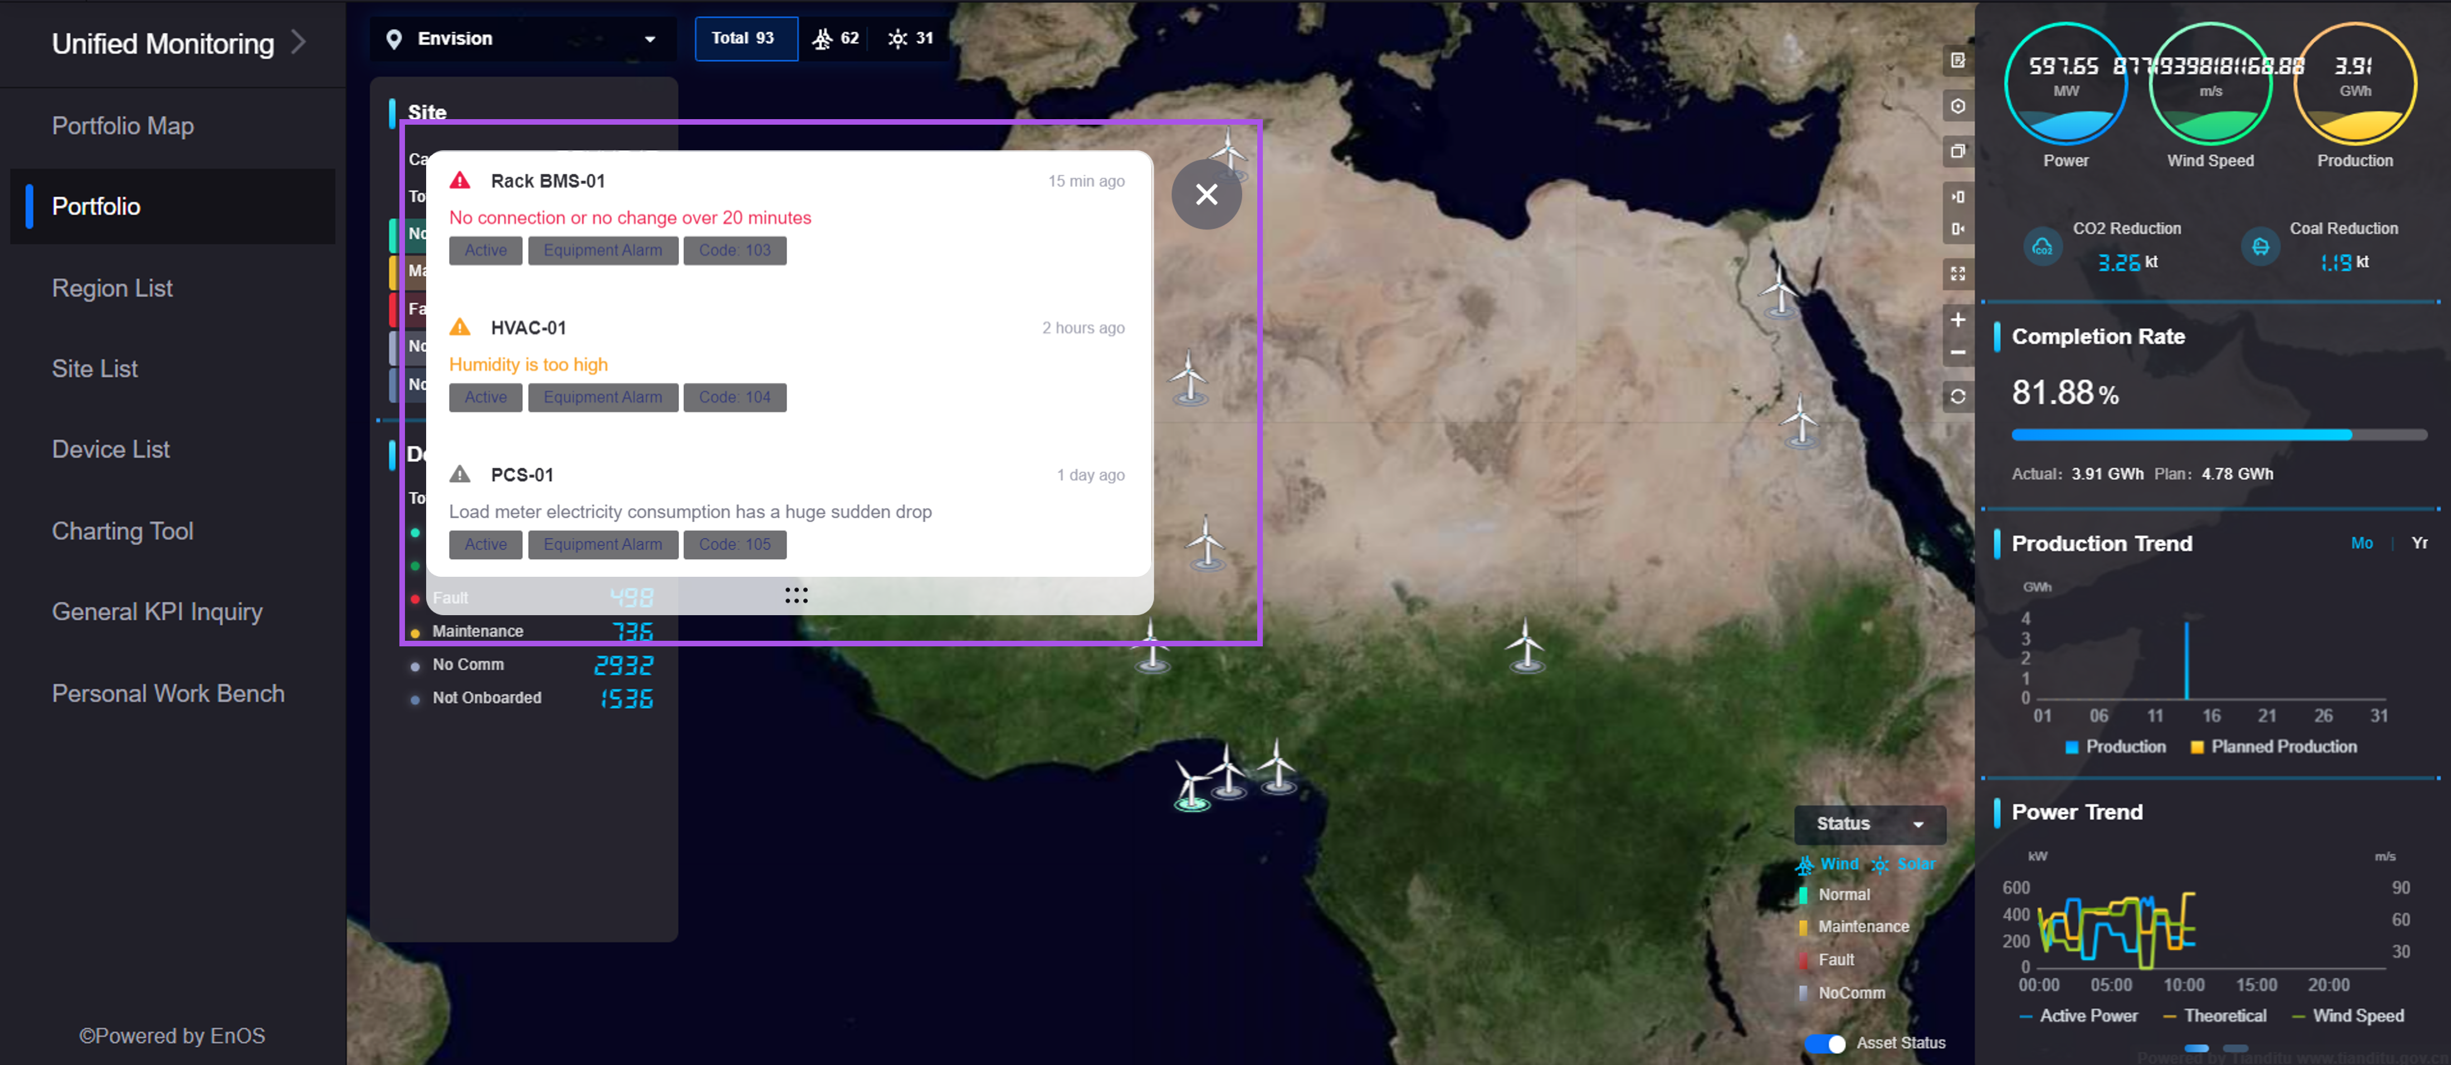The width and height of the screenshot is (2451, 1065).
Task: Click the hexagon map tool icon
Action: coord(1957,106)
